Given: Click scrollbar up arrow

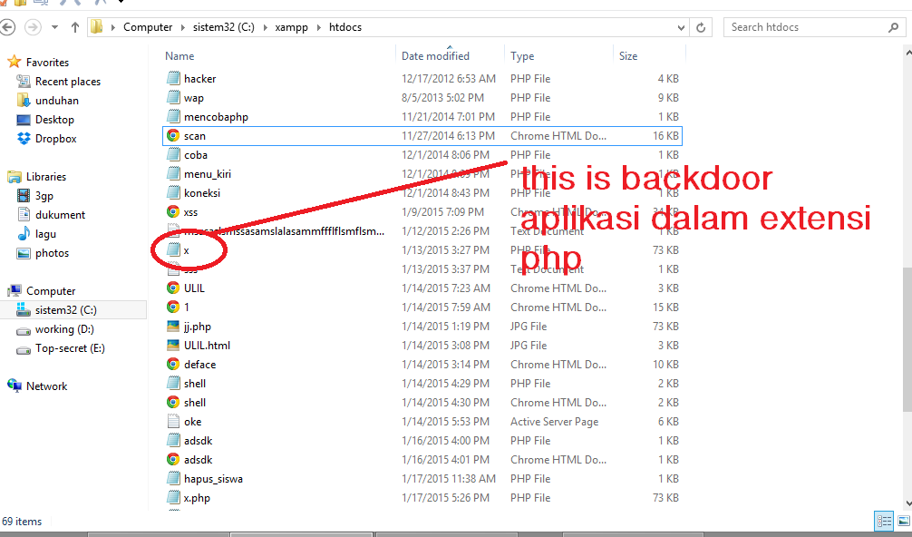Looking at the screenshot, I should tap(908, 53).
